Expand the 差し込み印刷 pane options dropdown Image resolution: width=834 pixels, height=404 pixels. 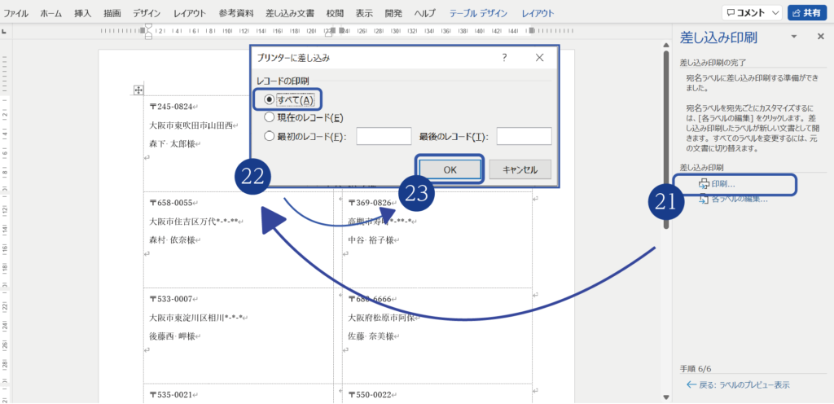[793, 37]
